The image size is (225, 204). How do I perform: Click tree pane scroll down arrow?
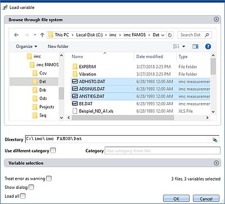point(61,118)
